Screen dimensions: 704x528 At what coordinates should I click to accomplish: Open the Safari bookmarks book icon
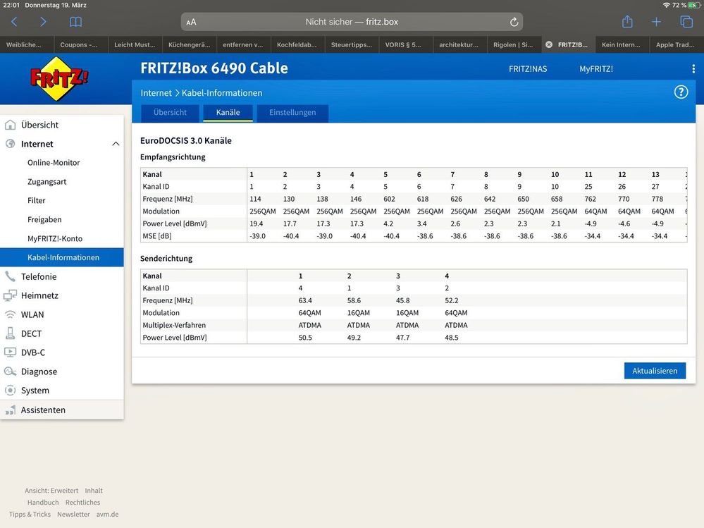(76, 22)
